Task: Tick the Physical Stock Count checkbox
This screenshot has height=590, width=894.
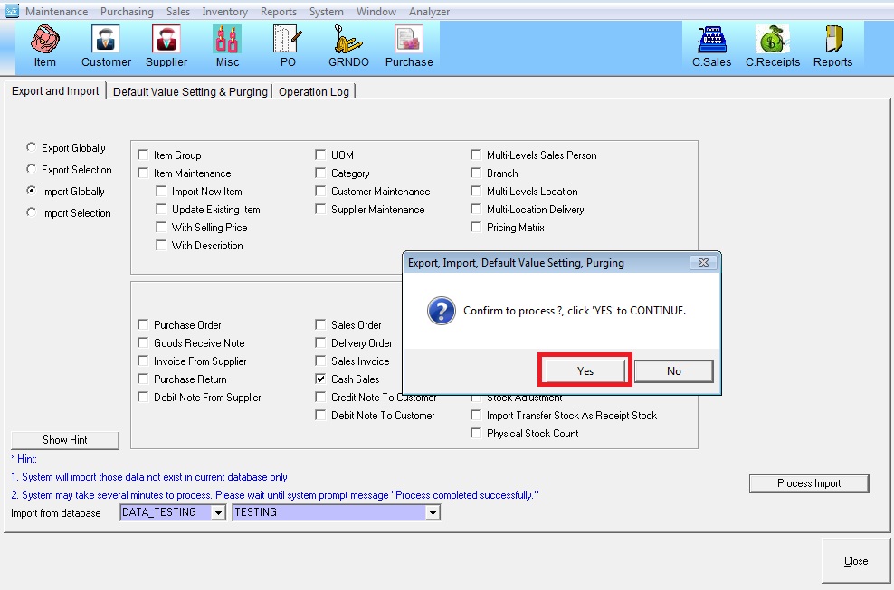Action: 477,434
